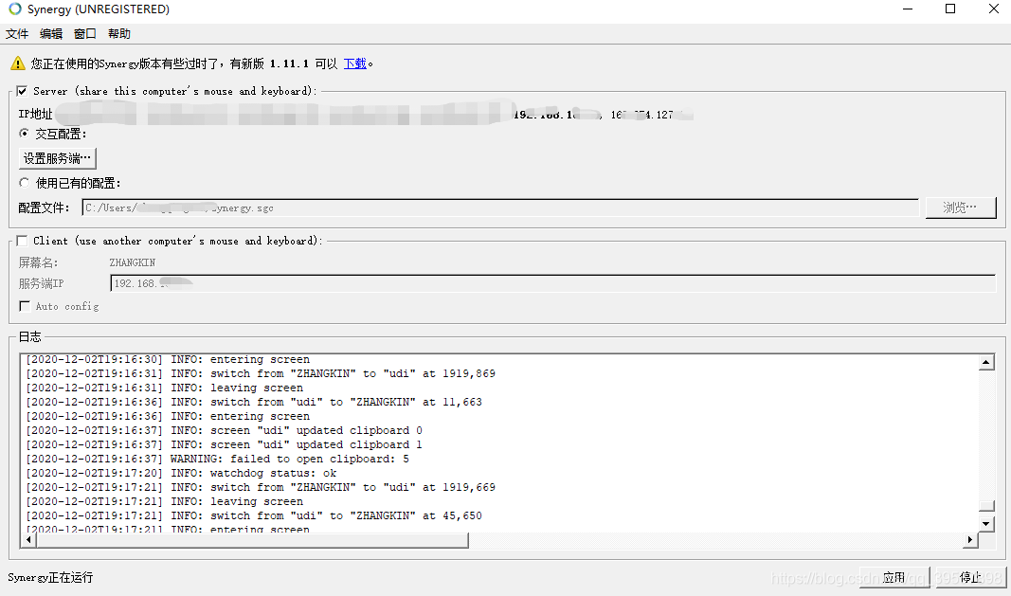Toggle the Auto config checkbox
The width and height of the screenshot is (1011, 596).
tap(26, 306)
